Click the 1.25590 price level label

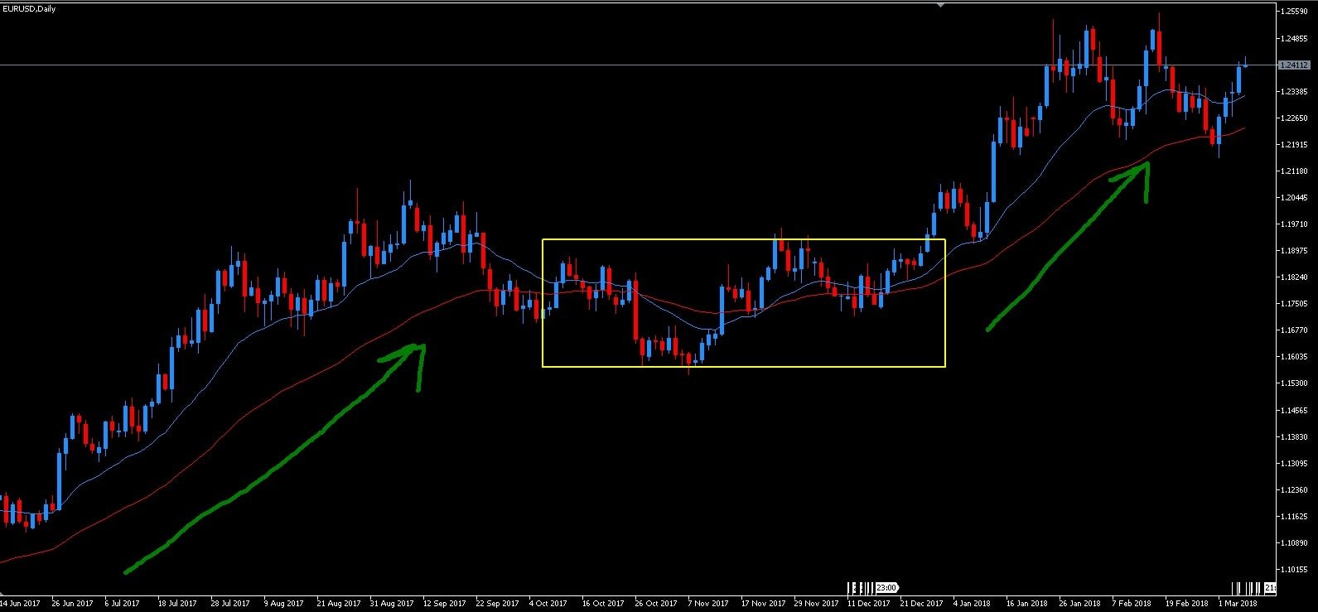point(1294,12)
